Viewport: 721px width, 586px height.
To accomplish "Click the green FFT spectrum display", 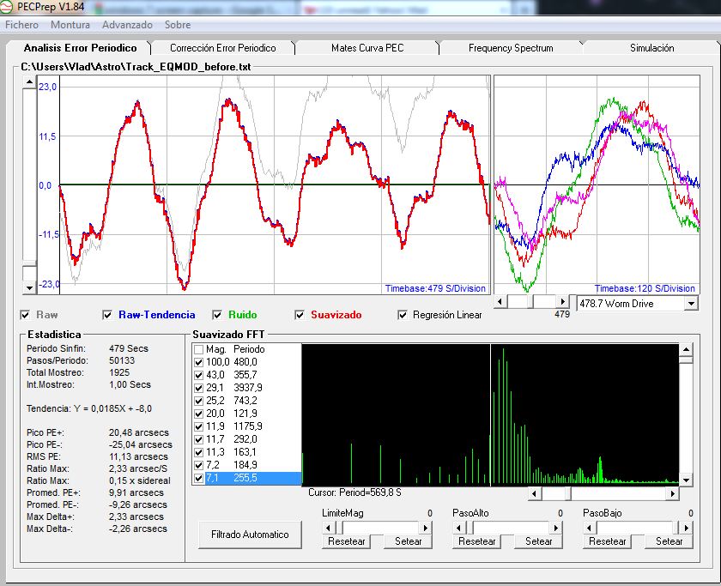I will [x=490, y=415].
